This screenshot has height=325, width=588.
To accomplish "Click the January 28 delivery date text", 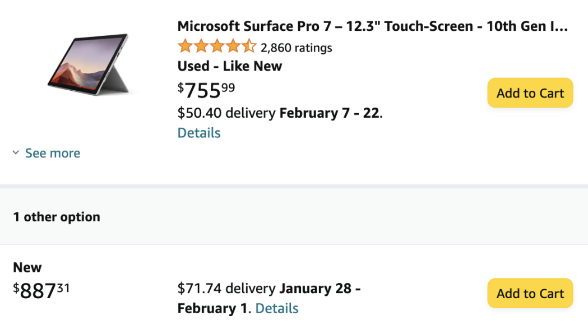I will pyautogui.click(x=316, y=288).
